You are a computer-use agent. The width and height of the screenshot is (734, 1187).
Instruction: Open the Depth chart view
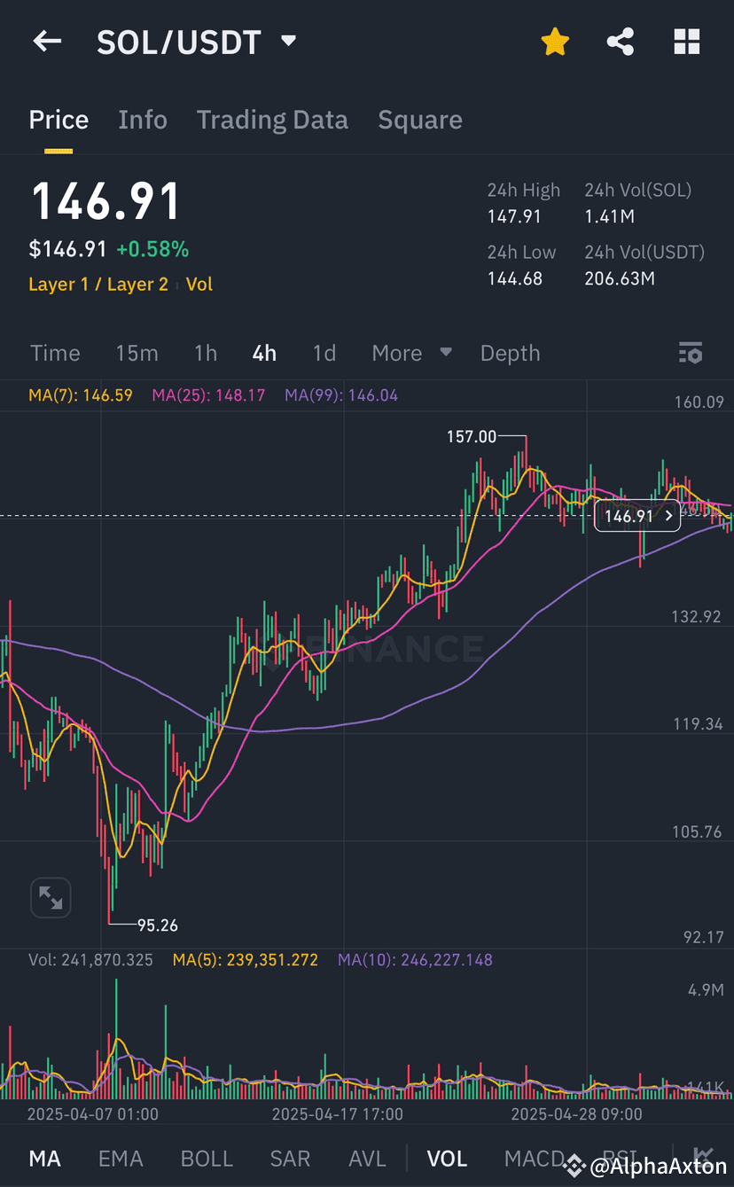pos(510,353)
